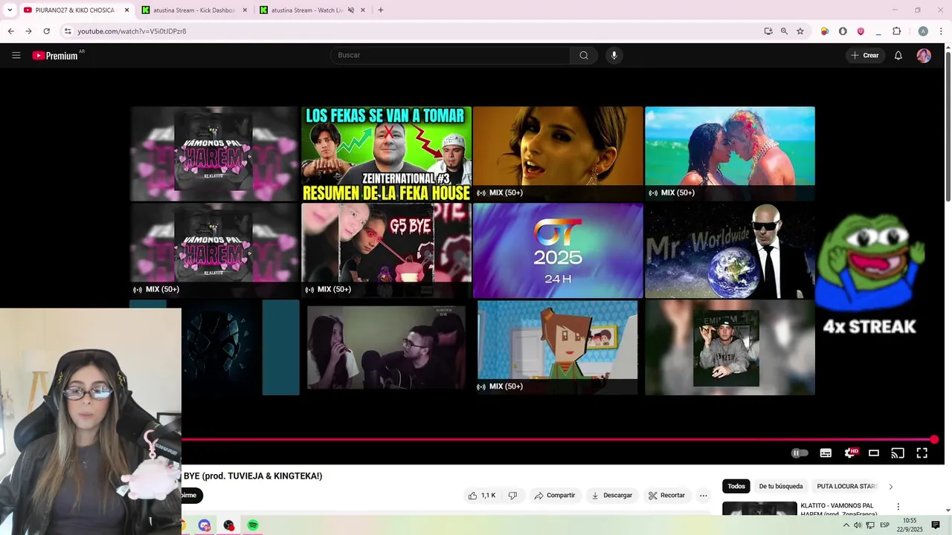Open the YouTube notifications bell

point(898,55)
